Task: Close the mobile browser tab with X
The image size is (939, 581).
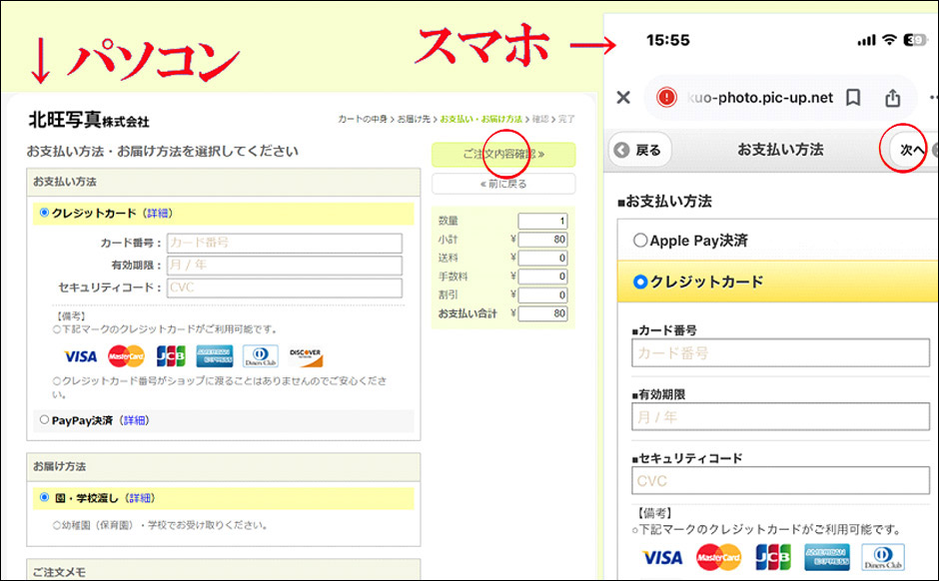Action: click(623, 98)
